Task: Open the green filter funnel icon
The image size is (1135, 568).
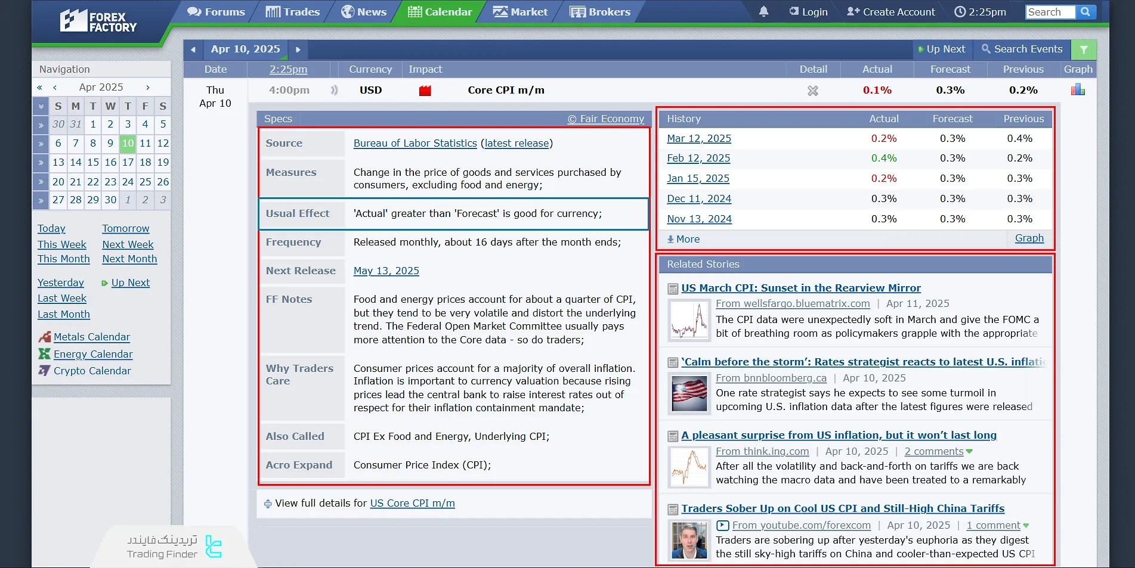Action: click(1083, 49)
